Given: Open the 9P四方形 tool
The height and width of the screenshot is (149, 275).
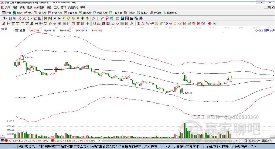Looking at the screenshot, I should pos(55,13).
